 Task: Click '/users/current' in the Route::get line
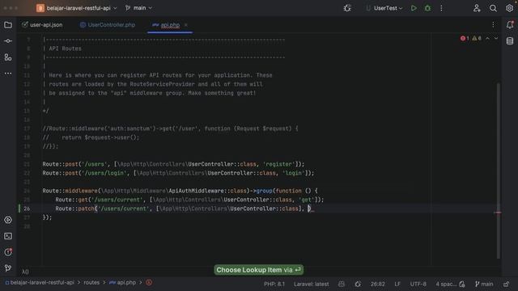pyautogui.click(x=117, y=200)
